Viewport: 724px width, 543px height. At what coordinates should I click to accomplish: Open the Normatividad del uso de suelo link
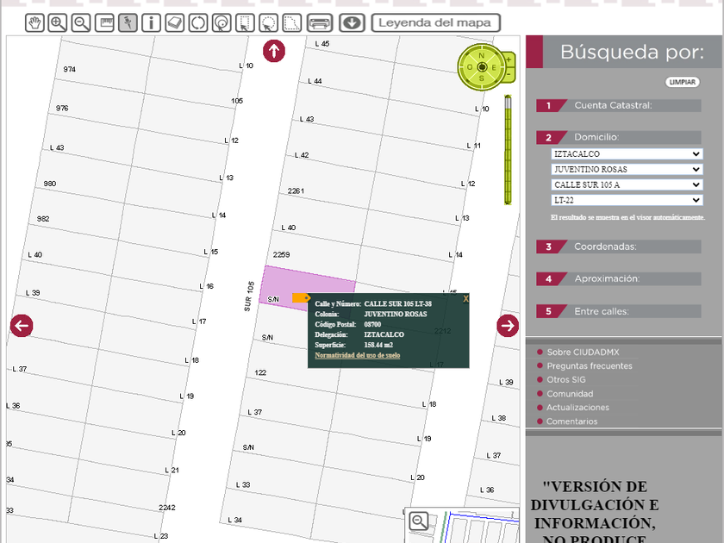pyautogui.click(x=357, y=355)
